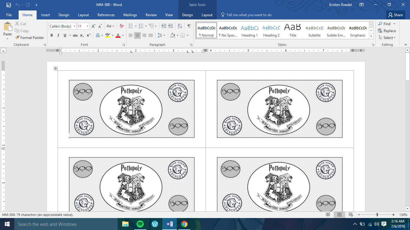This screenshot has width=410, height=230.
Task: Open the font name dropdown Calibri (Body)
Action: 74,26
